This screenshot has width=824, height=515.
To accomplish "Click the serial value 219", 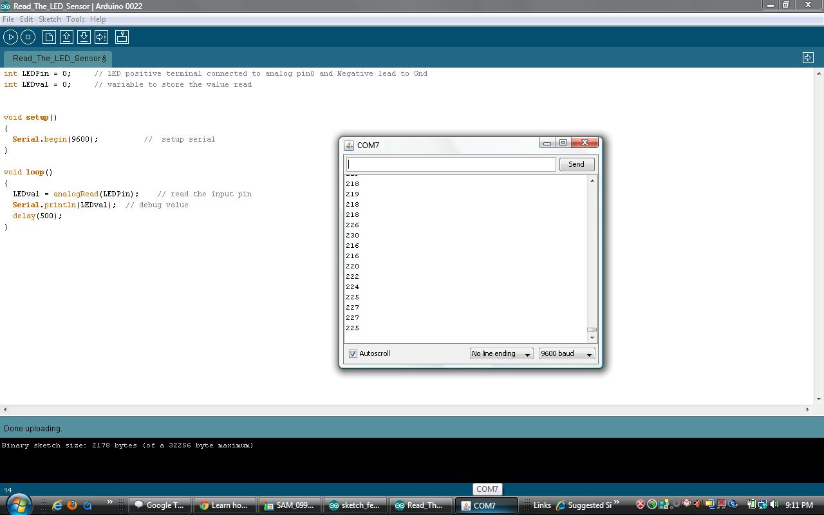I will click(352, 194).
